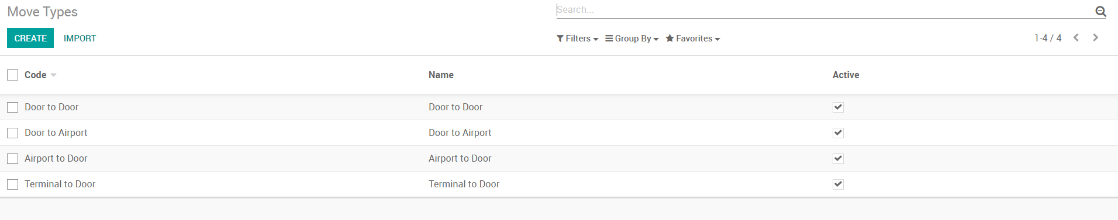
Task: Toggle Active checkbox for Door to Airport
Action: (x=838, y=133)
